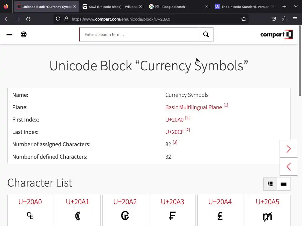This screenshot has width=302, height=226.
Task: Open the Firefox extensions icon
Action: [x=284, y=19]
